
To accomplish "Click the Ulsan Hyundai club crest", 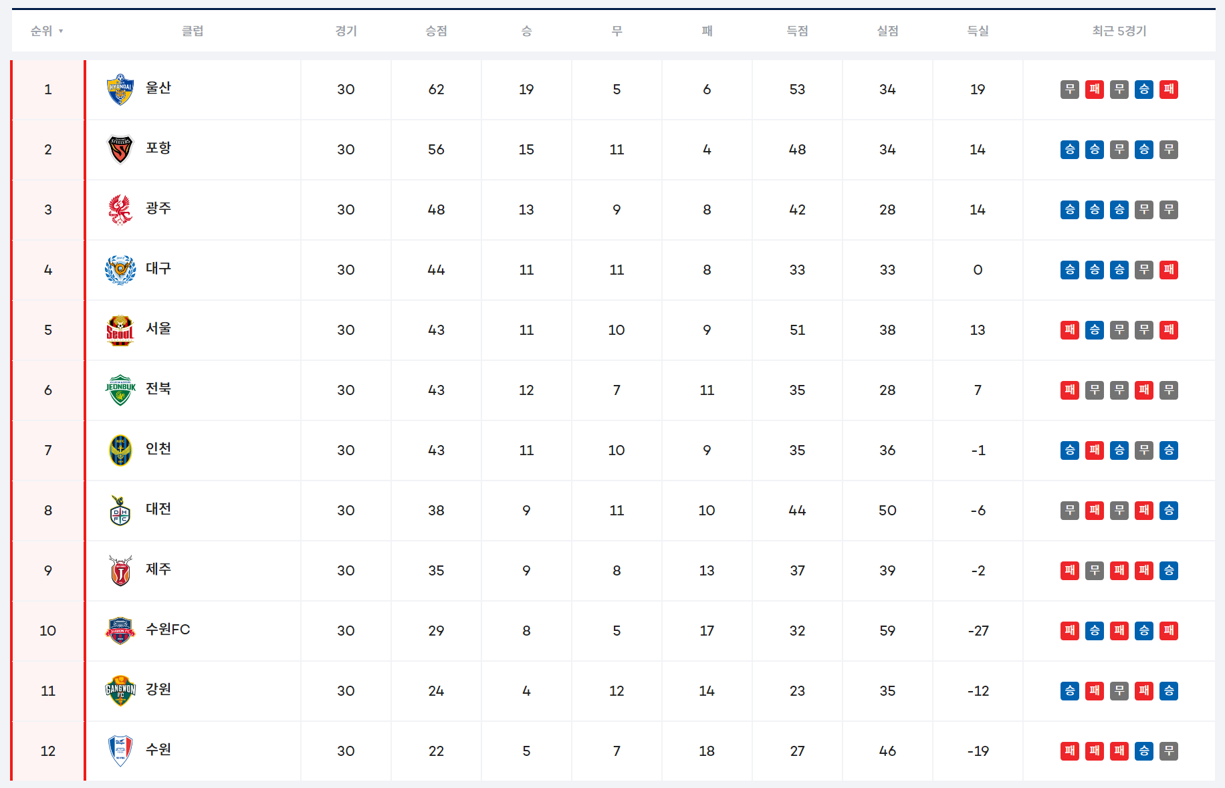I will [x=120, y=90].
